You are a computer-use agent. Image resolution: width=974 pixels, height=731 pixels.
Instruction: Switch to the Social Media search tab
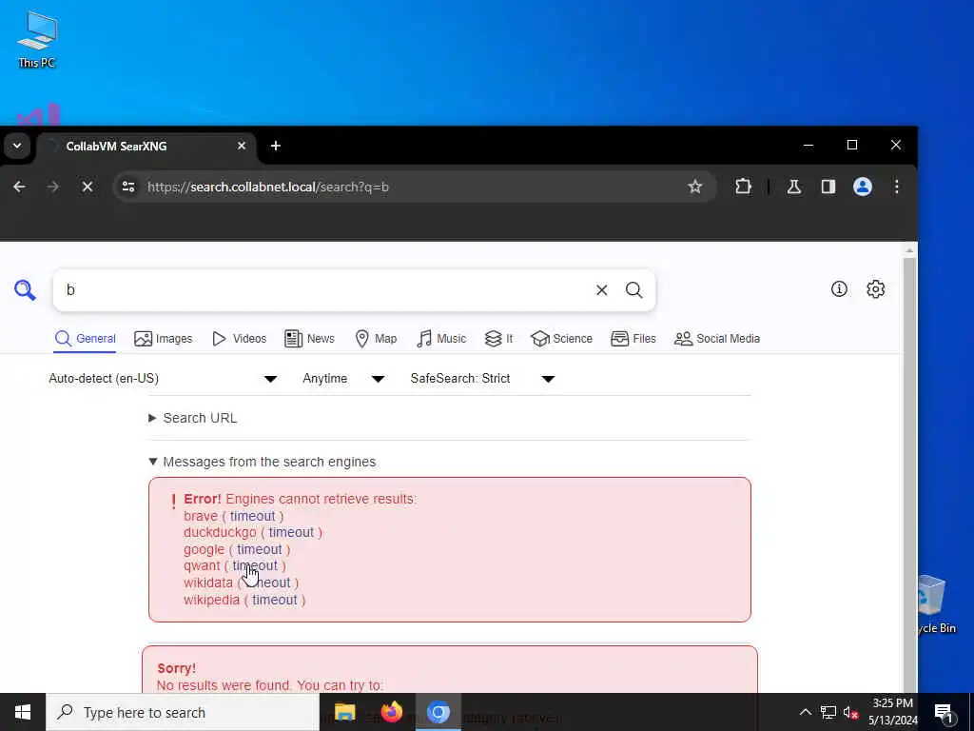[717, 339]
